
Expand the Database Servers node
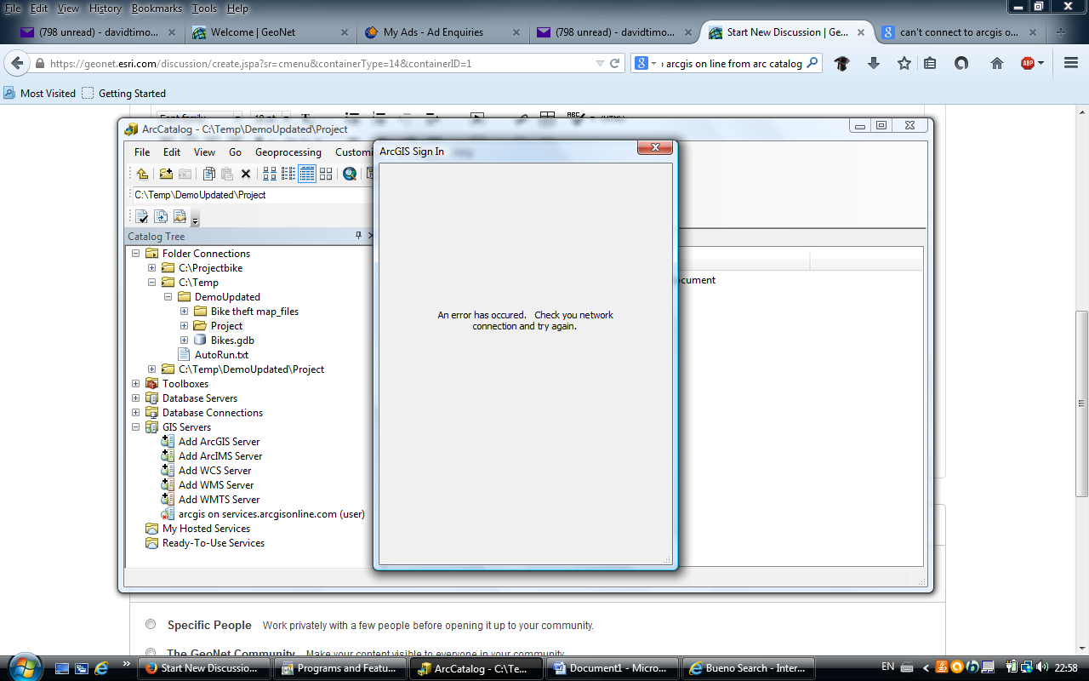(x=135, y=398)
